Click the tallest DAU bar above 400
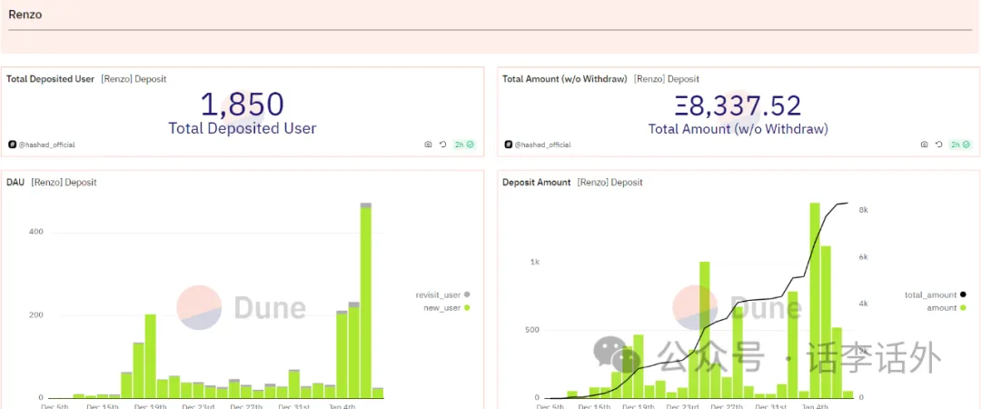This screenshot has width=981, height=409. pos(365,301)
